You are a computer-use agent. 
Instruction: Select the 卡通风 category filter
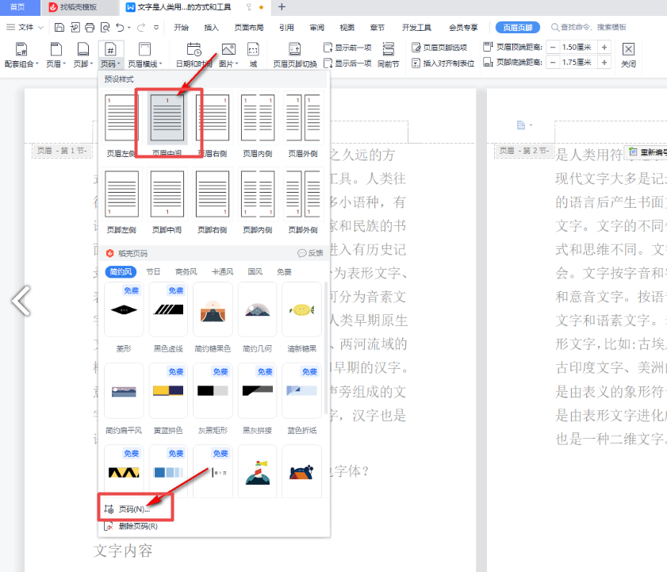(223, 271)
